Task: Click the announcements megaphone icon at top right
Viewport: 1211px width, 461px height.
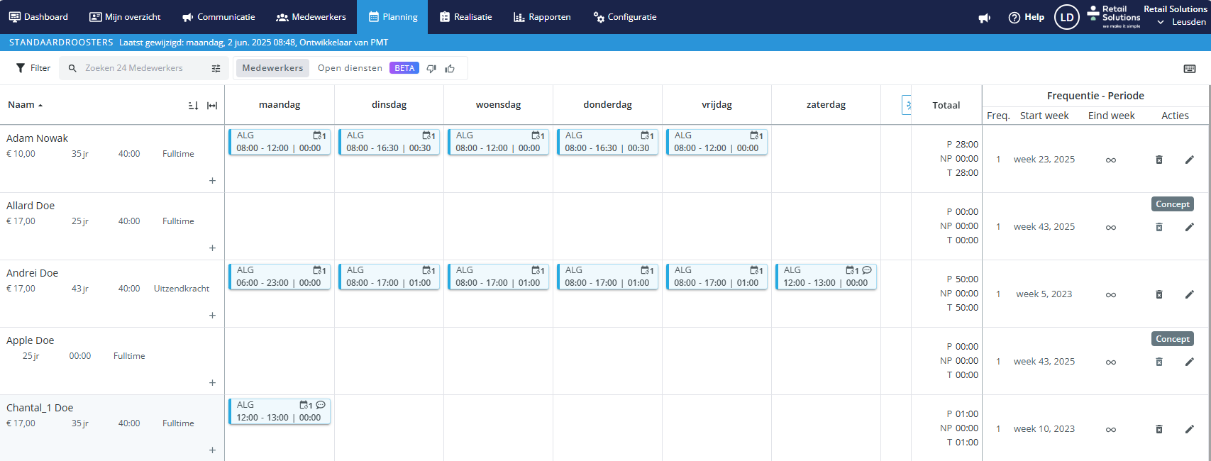Action: pos(985,18)
